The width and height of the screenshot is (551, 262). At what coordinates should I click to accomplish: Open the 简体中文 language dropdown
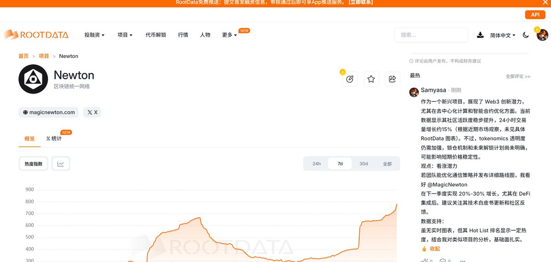[502, 35]
